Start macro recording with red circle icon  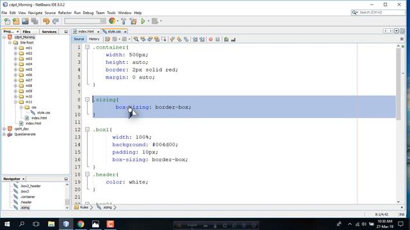211,40
